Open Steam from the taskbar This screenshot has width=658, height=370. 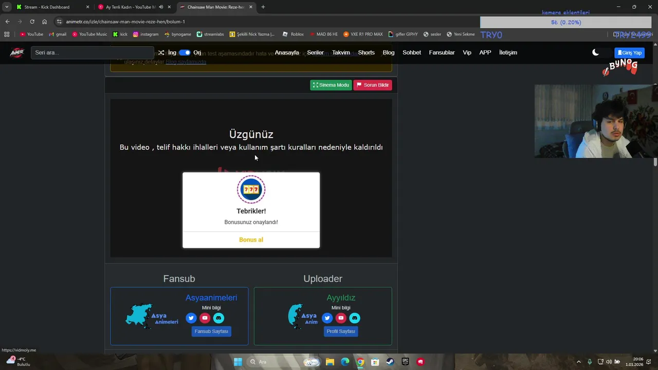coord(390,362)
